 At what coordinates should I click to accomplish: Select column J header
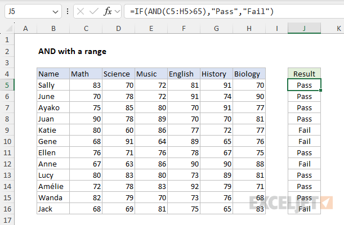click(304, 29)
